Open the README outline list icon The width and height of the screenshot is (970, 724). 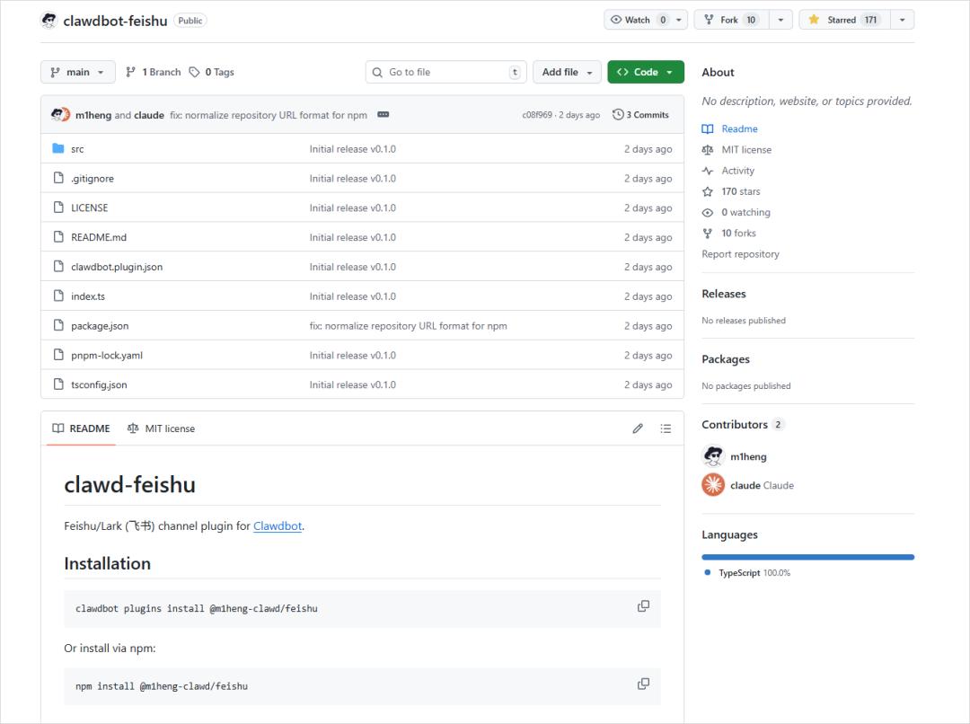click(666, 428)
